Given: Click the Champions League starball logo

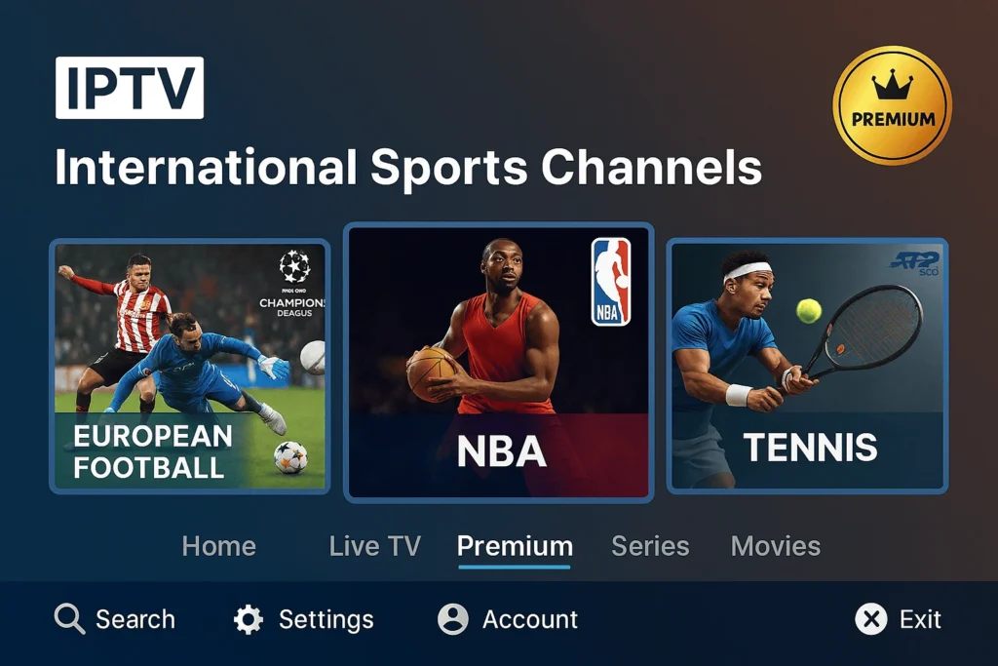Looking at the screenshot, I should 294,267.
